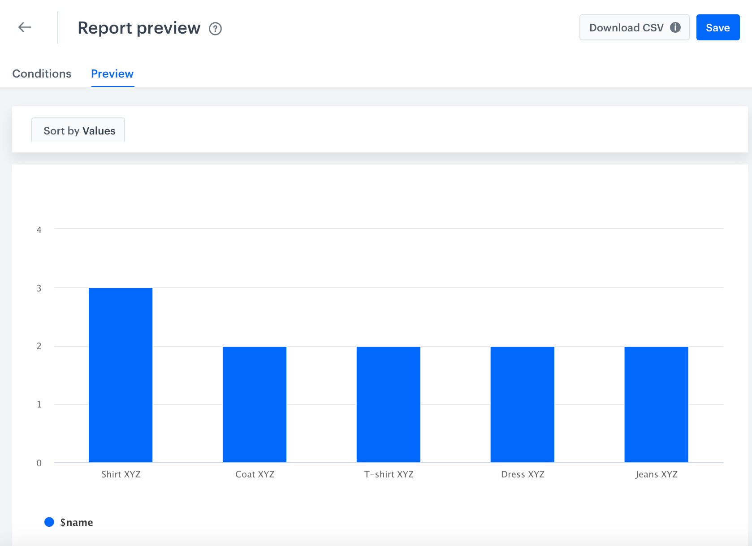Open the Sort by Values dropdown
752x546 pixels.
click(x=78, y=130)
